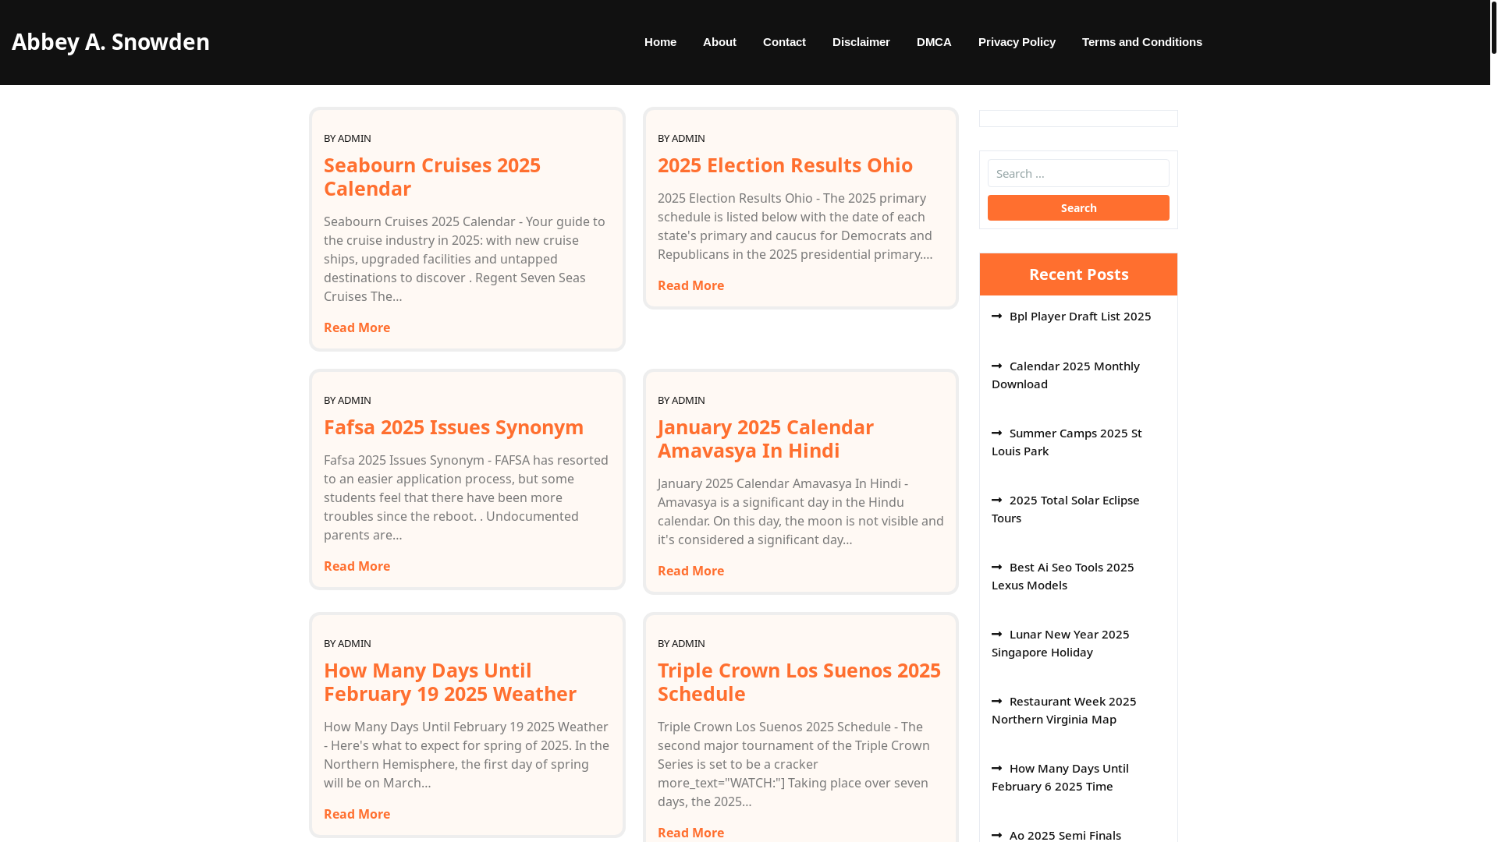
Task: Read More under Triple Crown Los Suenos
Action: pyautogui.click(x=690, y=833)
